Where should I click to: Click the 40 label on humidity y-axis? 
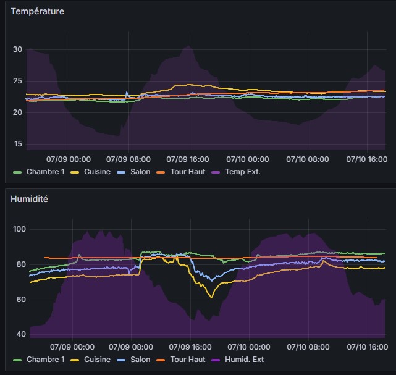tap(21, 334)
